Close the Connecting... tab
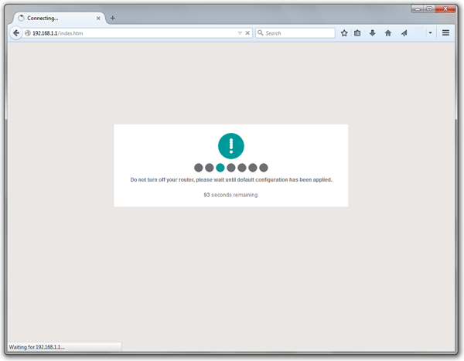The image size is (464, 361). tap(98, 19)
